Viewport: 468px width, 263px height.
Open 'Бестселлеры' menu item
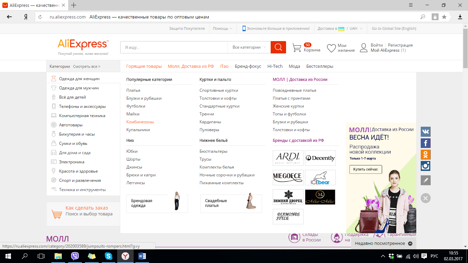[320, 66]
